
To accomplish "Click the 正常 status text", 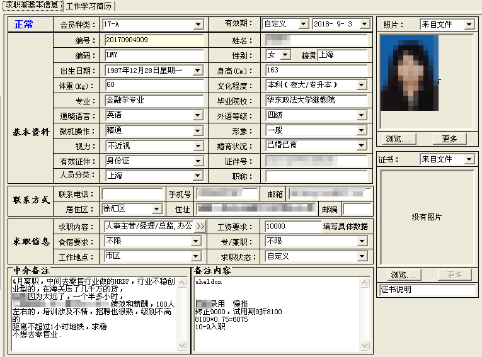I will [24, 25].
